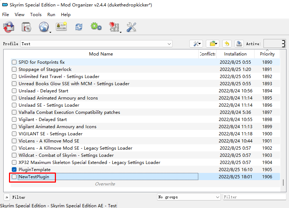Screen dimensions: 289x208
Task: Click the Create new instance disc icon
Action: (9, 27)
